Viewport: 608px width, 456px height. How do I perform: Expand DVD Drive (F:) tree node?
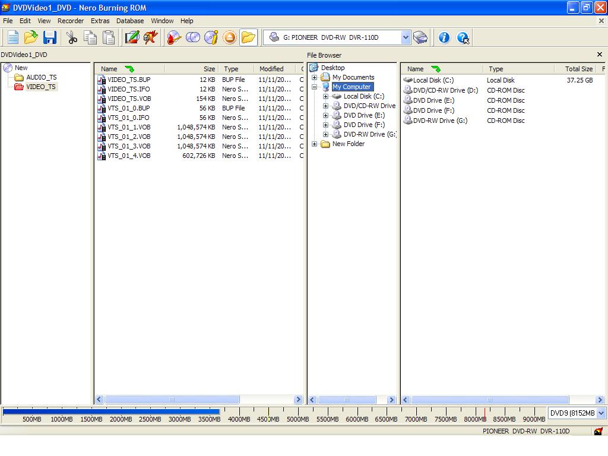pyautogui.click(x=326, y=125)
